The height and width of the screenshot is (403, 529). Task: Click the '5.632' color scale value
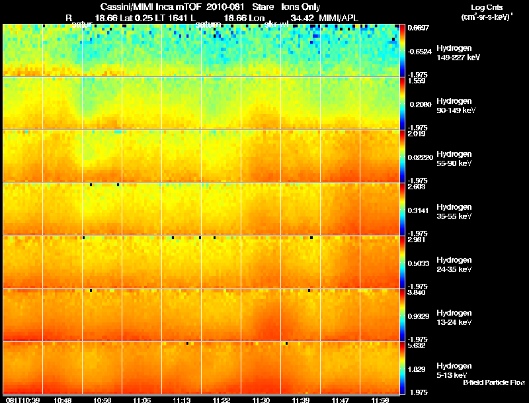pyautogui.click(x=417, y=345)
